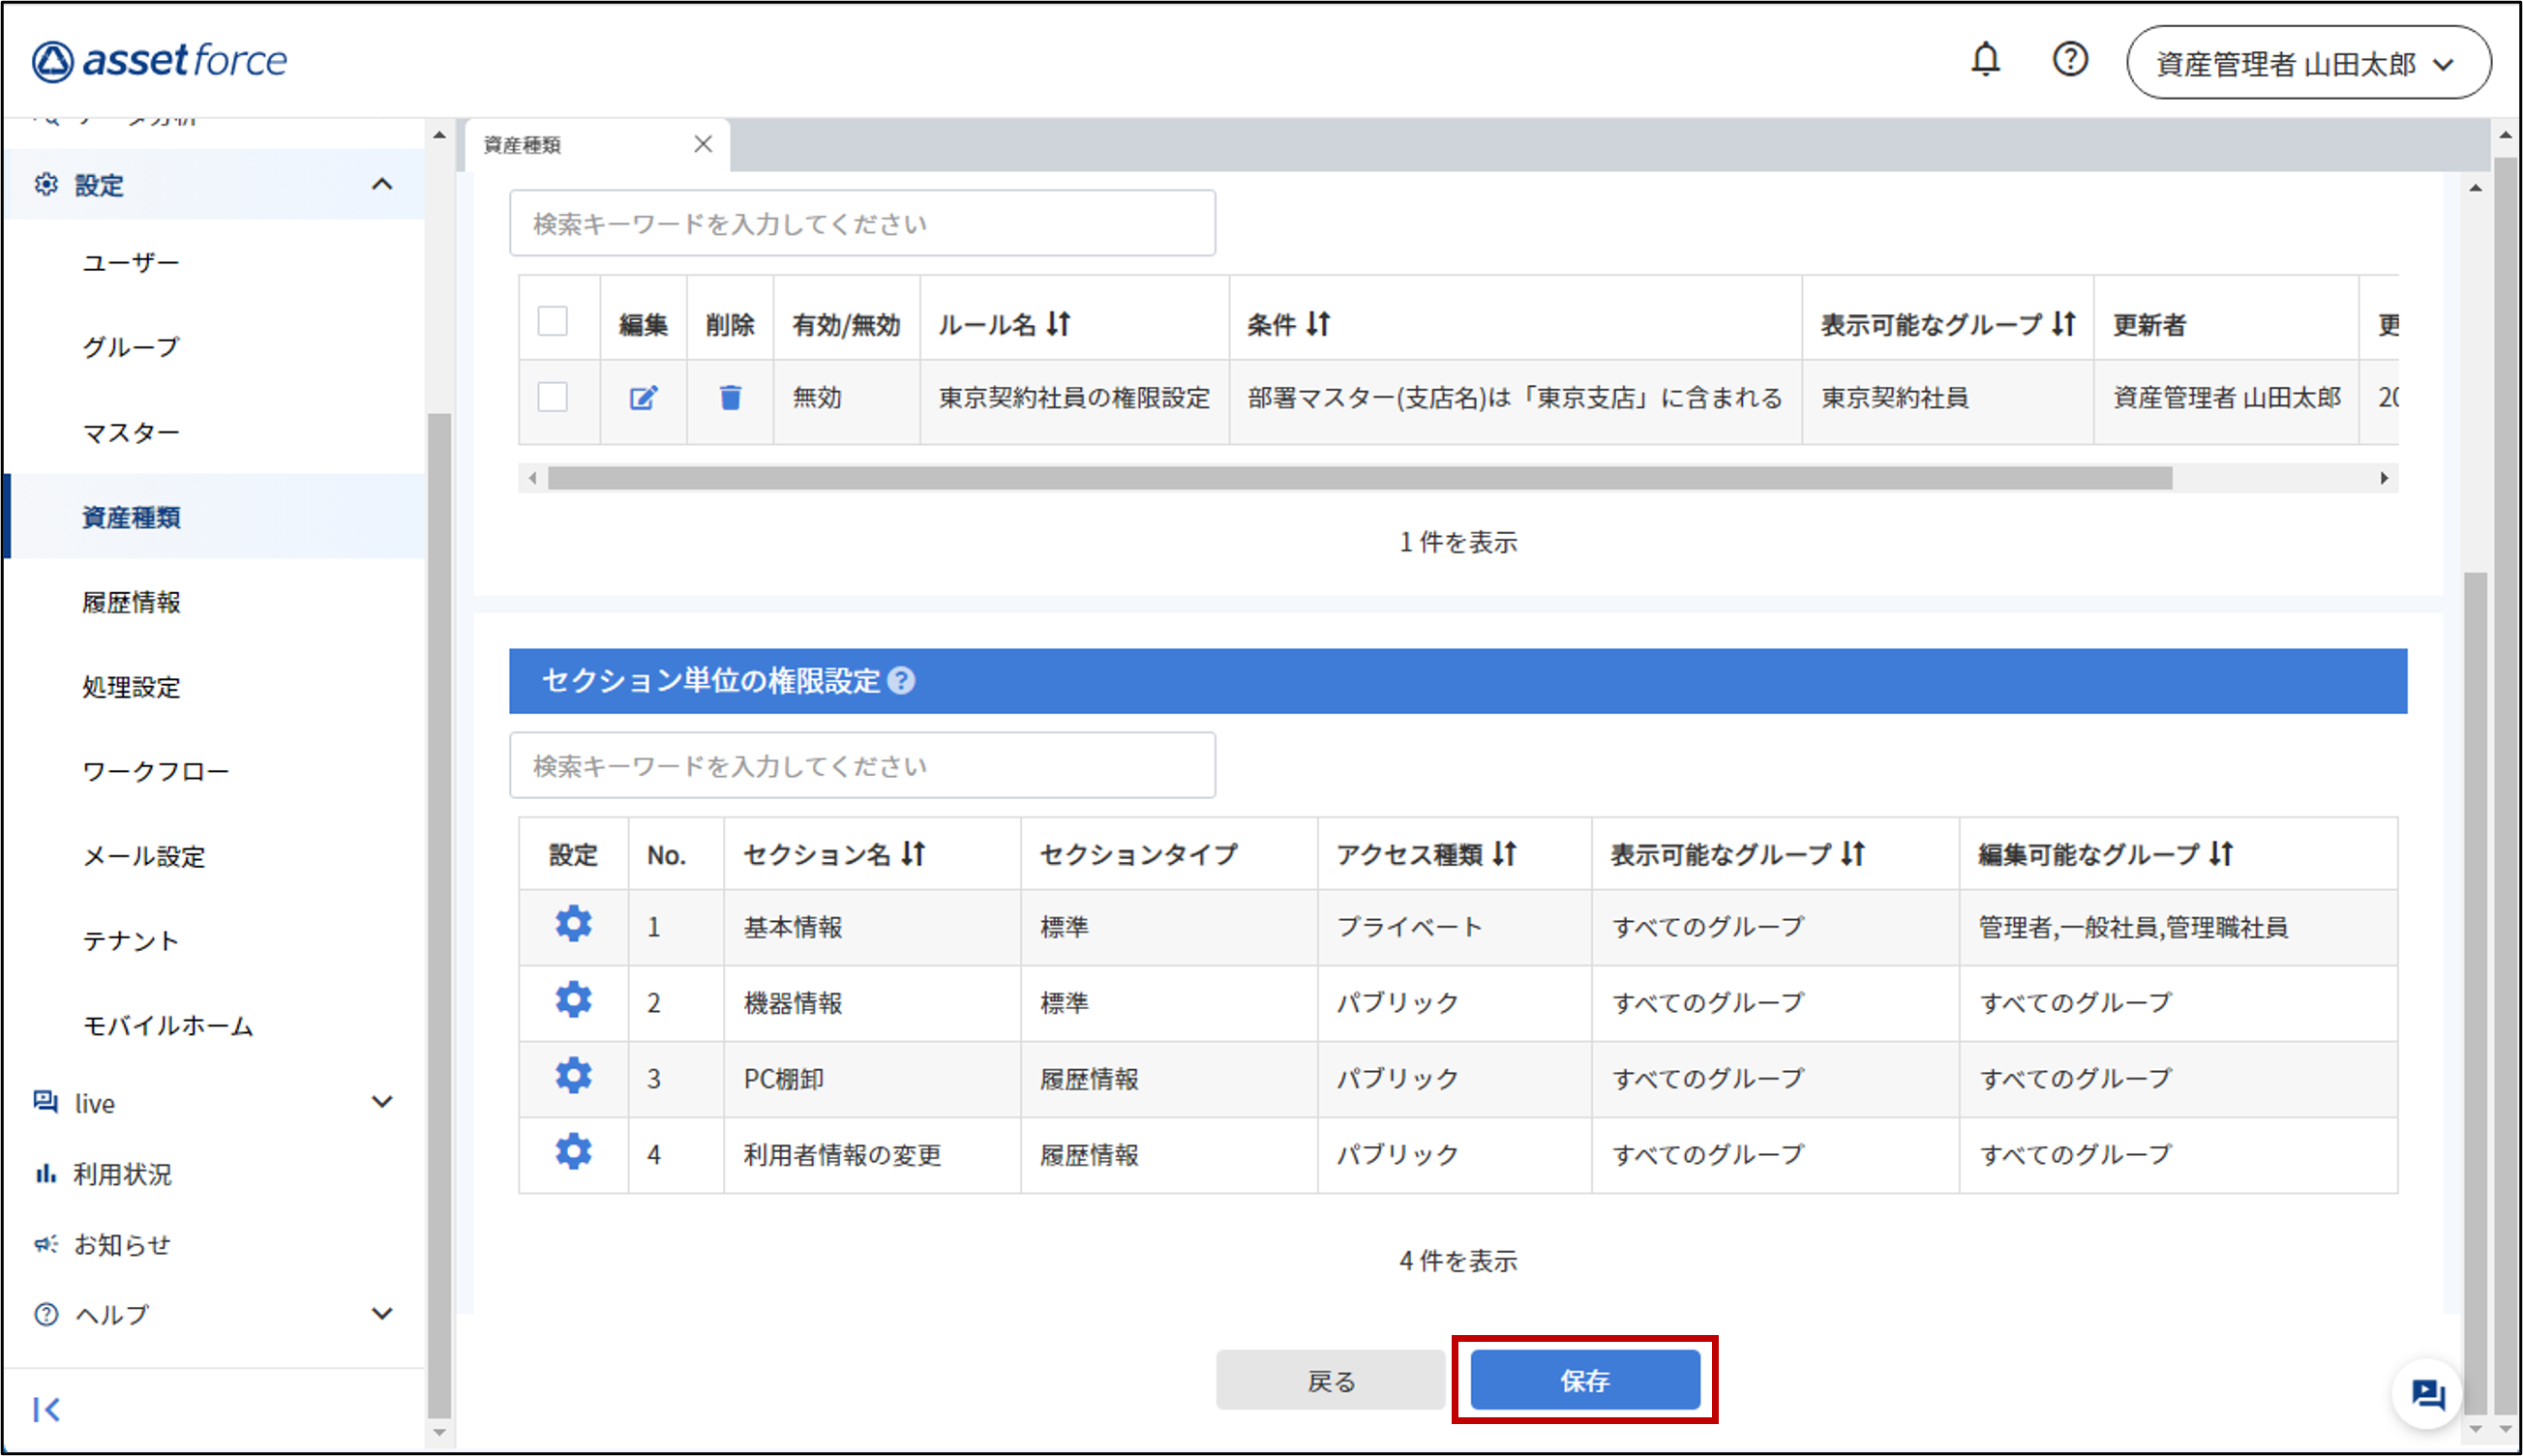The image size is (2523, 1456).
Task: Open the help question mark icon in header
Action: coord(2070,60)
